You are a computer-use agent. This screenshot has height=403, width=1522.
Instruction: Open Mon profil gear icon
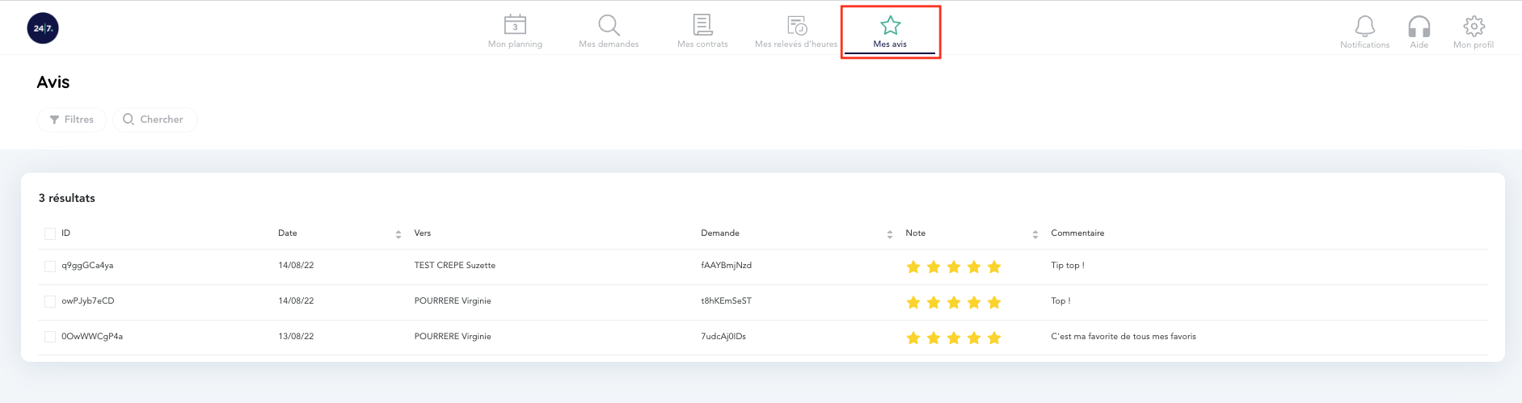click(x=1474, y=27)
